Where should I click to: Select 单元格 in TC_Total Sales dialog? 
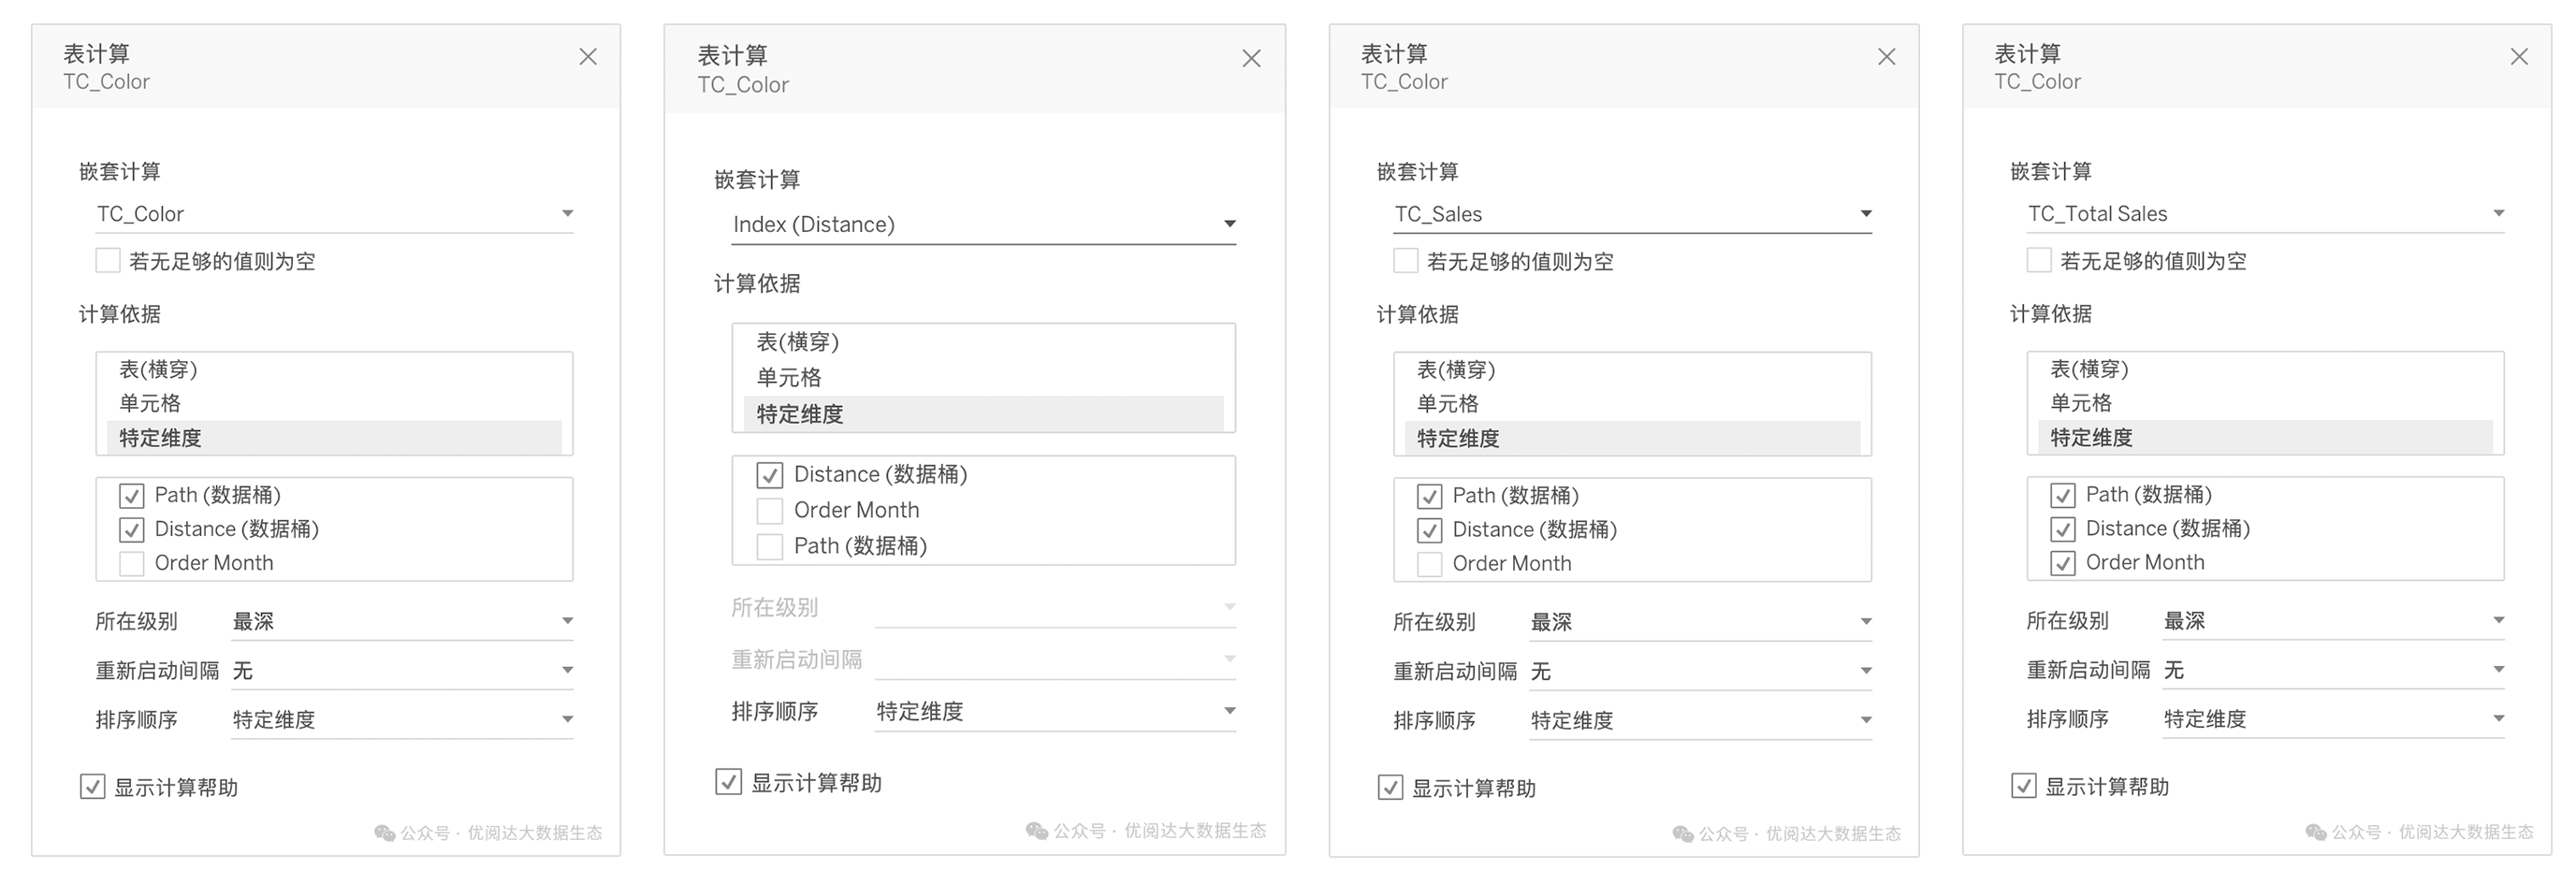[x=2265, y=403]
